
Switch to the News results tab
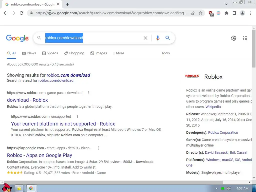[x=29, y=53]
